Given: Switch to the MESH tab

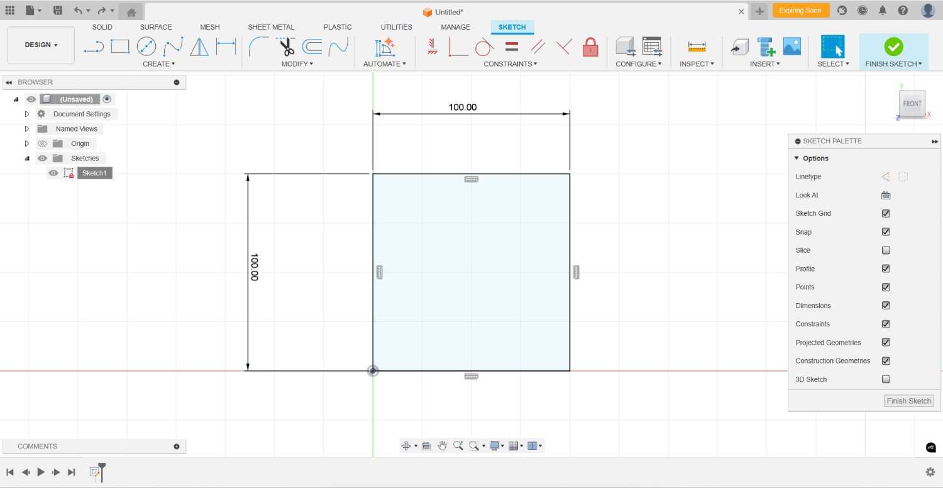Looking at the screenshot, I should click(x=210, y=27).
